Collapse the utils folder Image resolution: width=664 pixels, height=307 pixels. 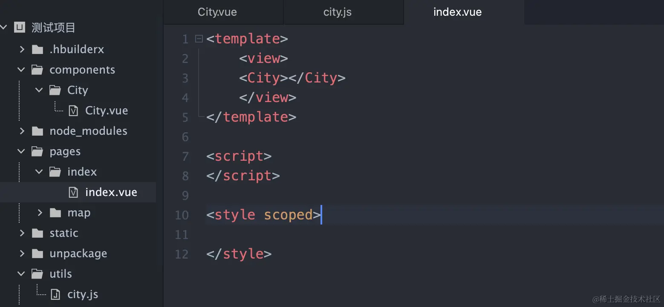click(x=21, y=273)
